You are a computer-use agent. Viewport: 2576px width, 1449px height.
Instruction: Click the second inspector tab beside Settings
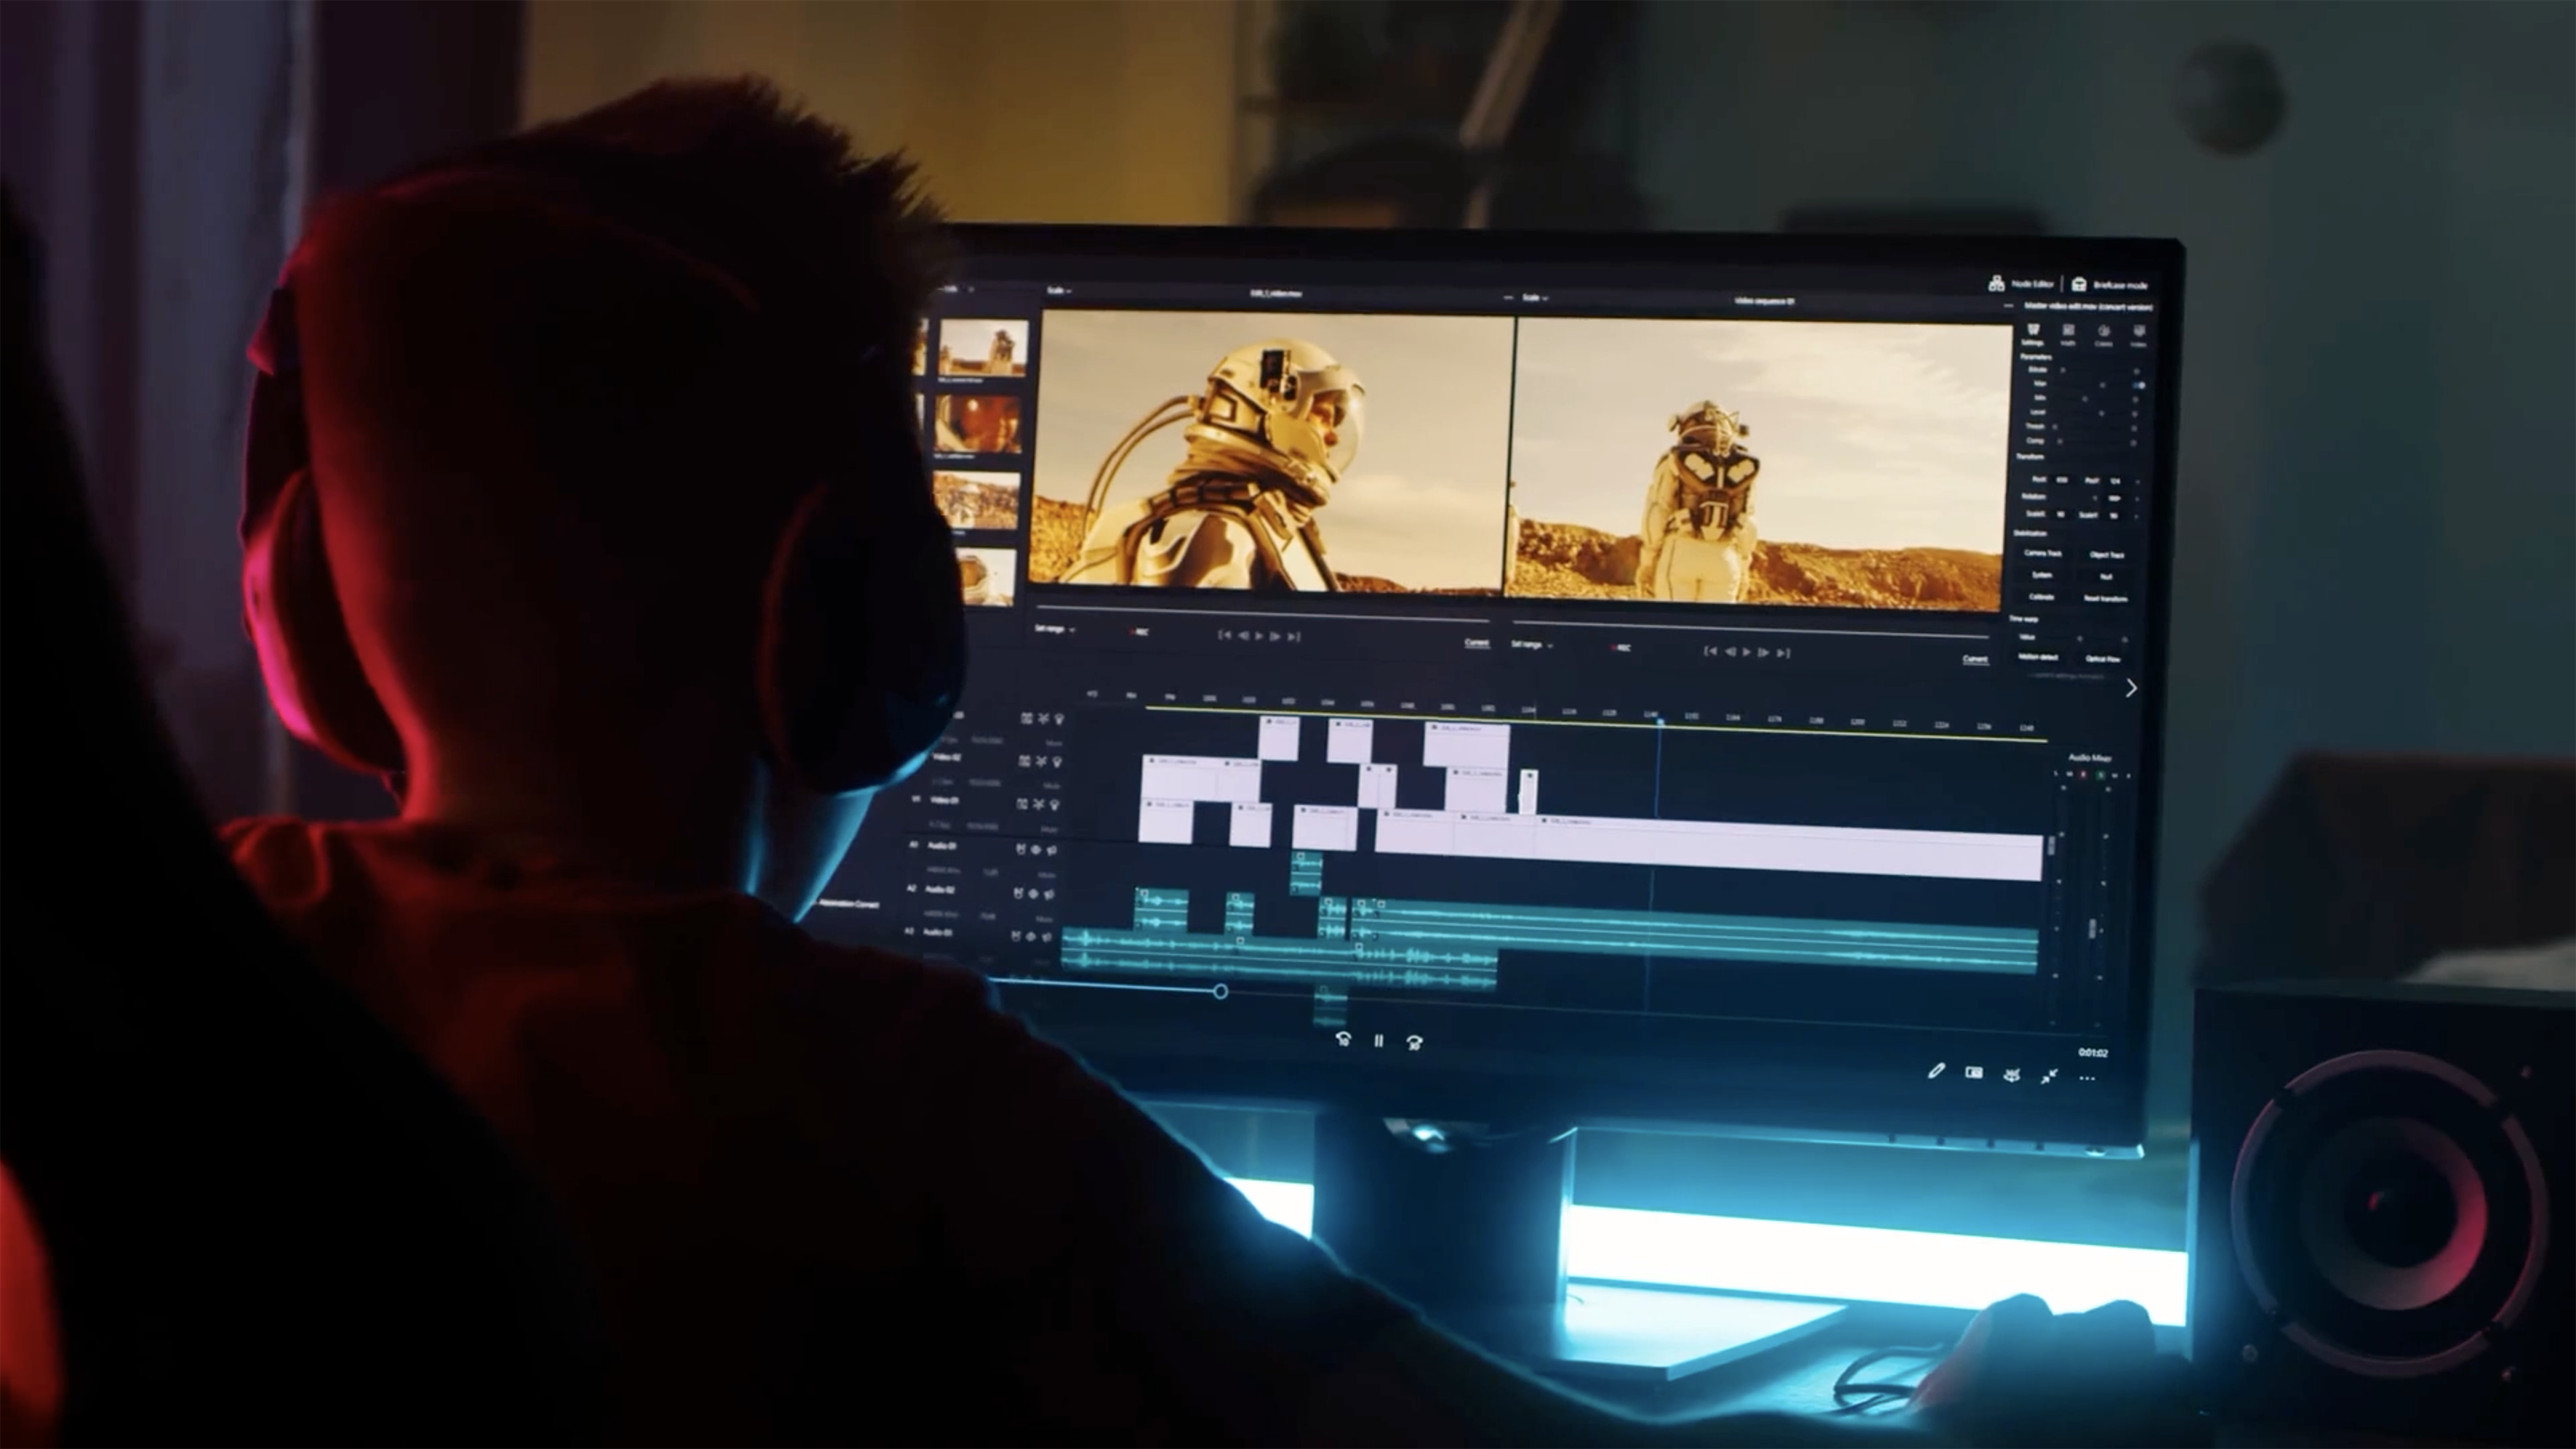point(2068,335)
